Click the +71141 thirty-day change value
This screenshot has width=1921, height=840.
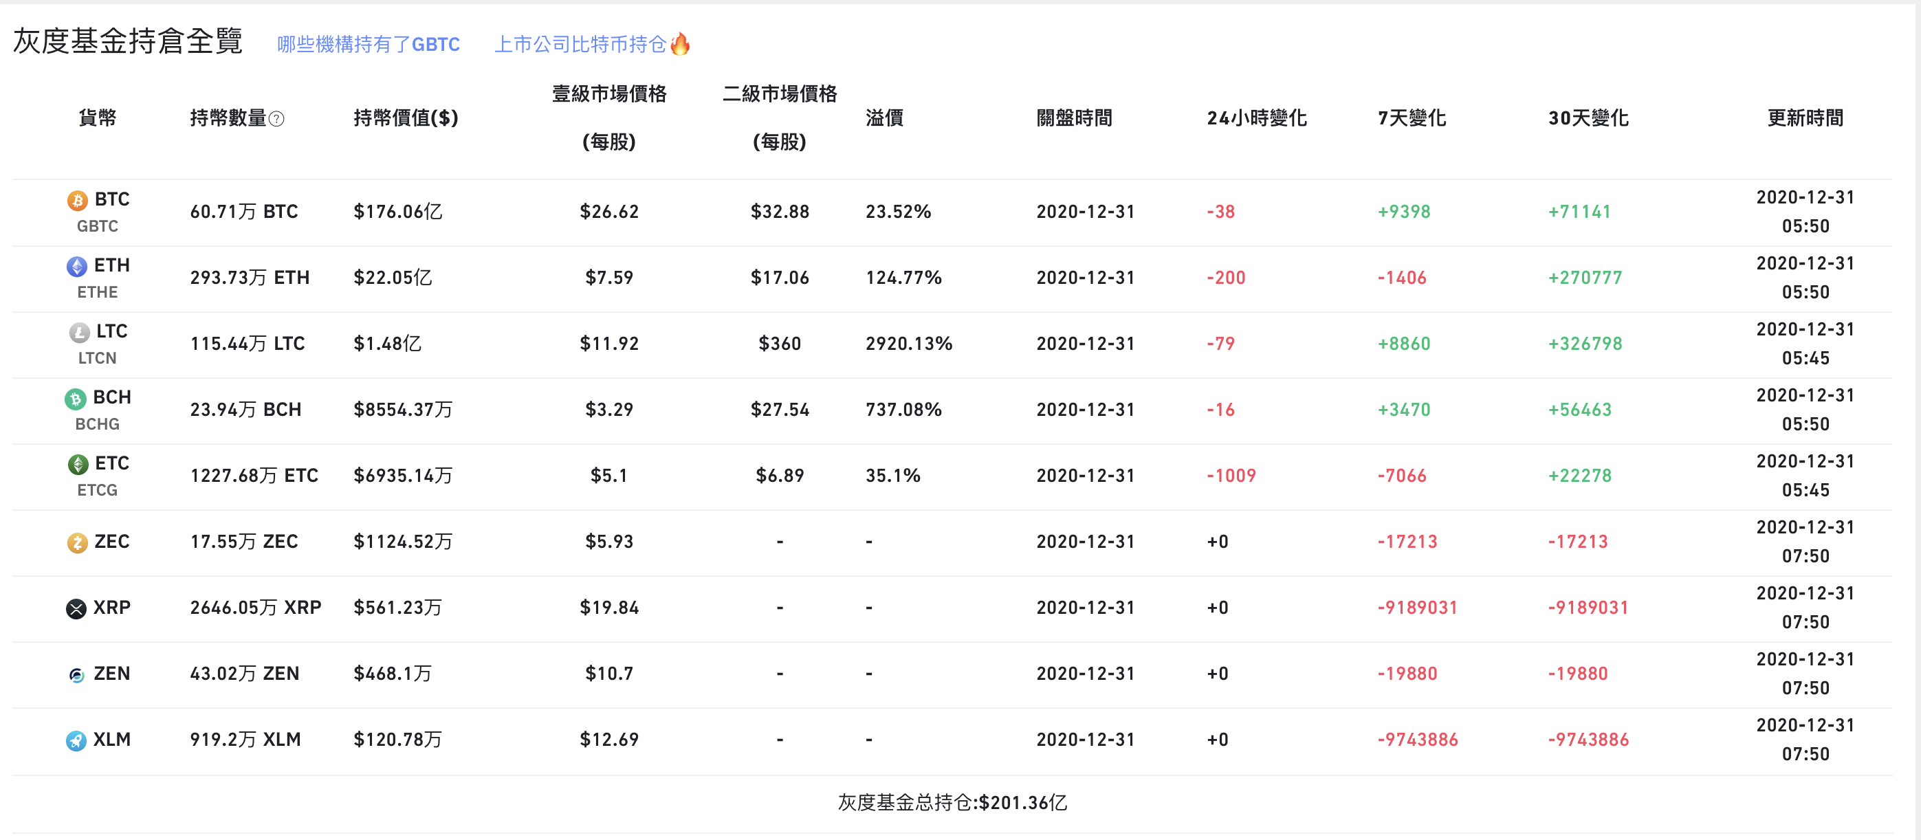pyautogui.click(x=1579, y=212)
